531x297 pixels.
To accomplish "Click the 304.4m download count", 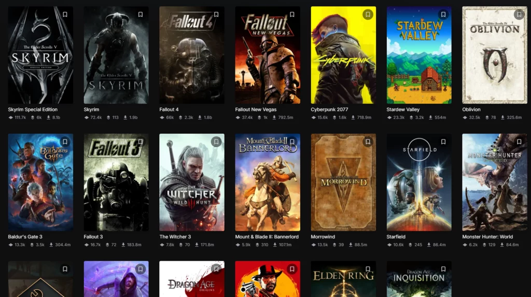I will coord(60,245).
